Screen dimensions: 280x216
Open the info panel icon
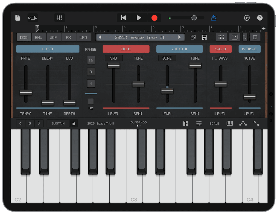coord(255,37)
